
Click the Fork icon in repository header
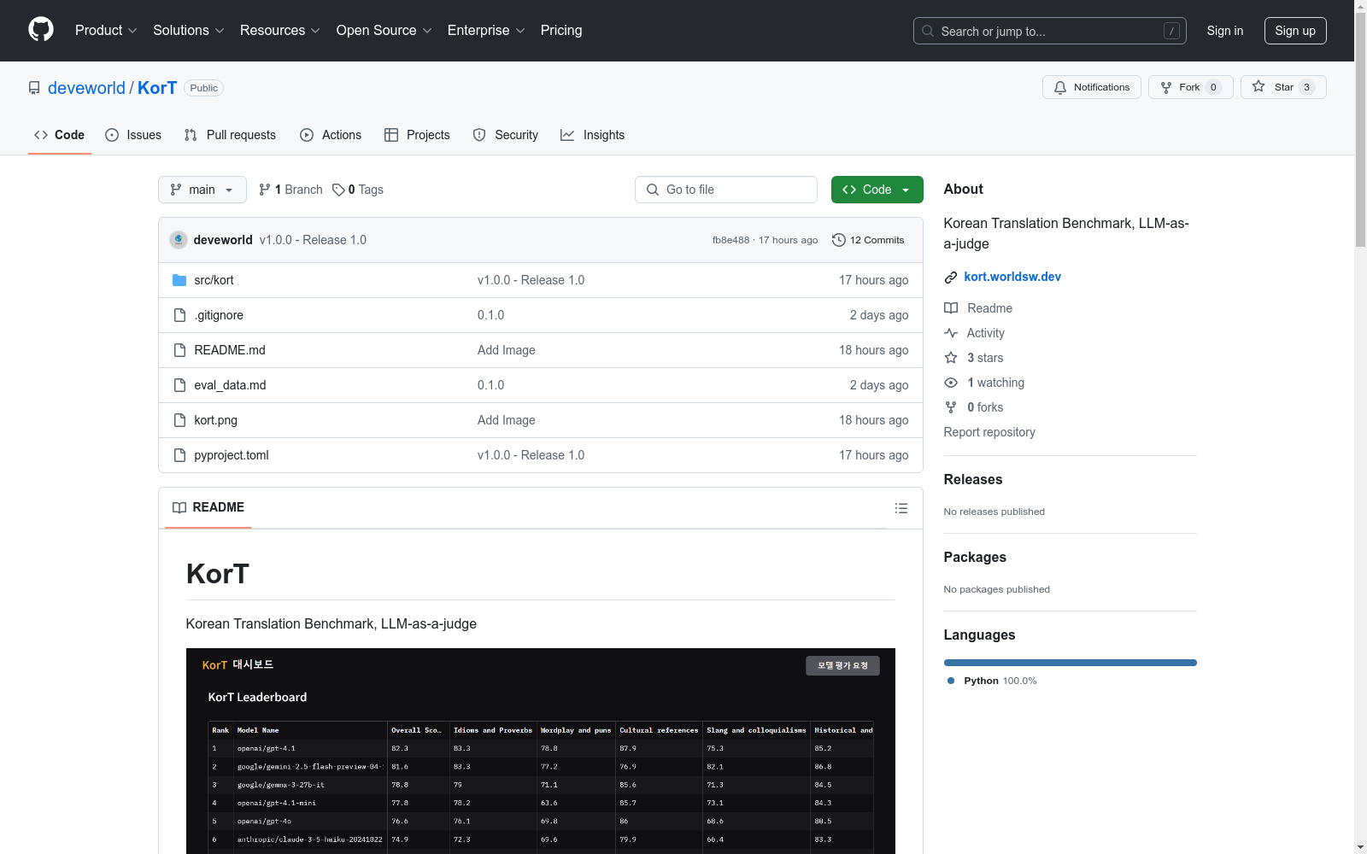click(1166, 87)
